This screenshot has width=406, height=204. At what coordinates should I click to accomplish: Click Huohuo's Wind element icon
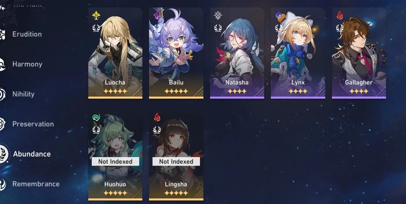[x=96, y=117]
